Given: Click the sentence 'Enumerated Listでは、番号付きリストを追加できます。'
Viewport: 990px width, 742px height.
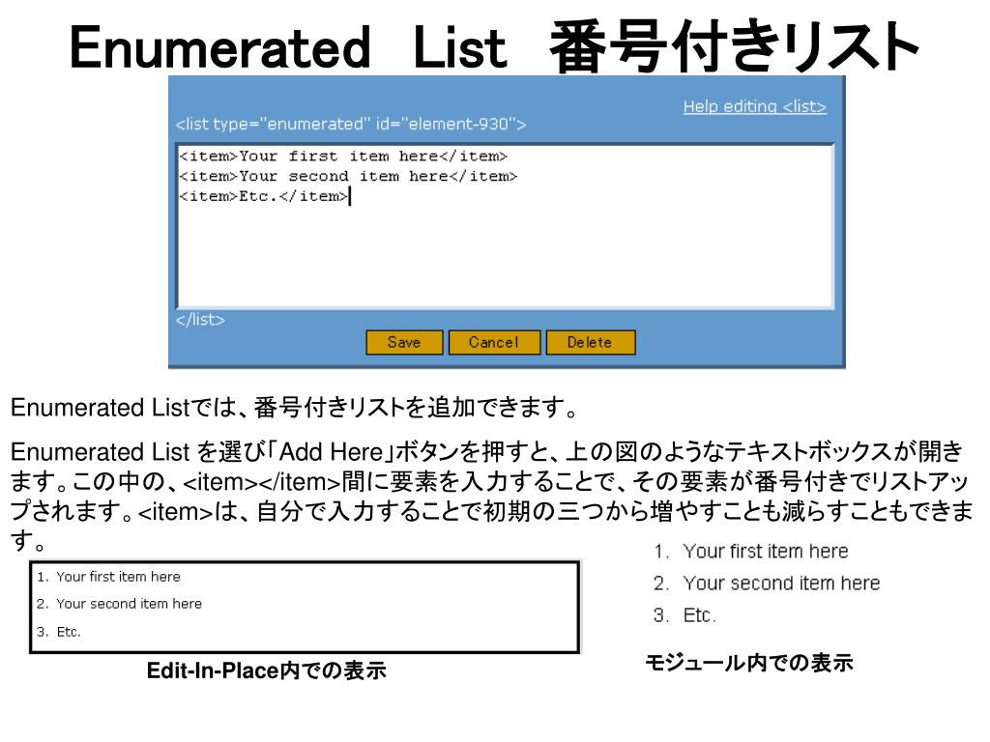Looking at the screenshot, I should (294, 408).
